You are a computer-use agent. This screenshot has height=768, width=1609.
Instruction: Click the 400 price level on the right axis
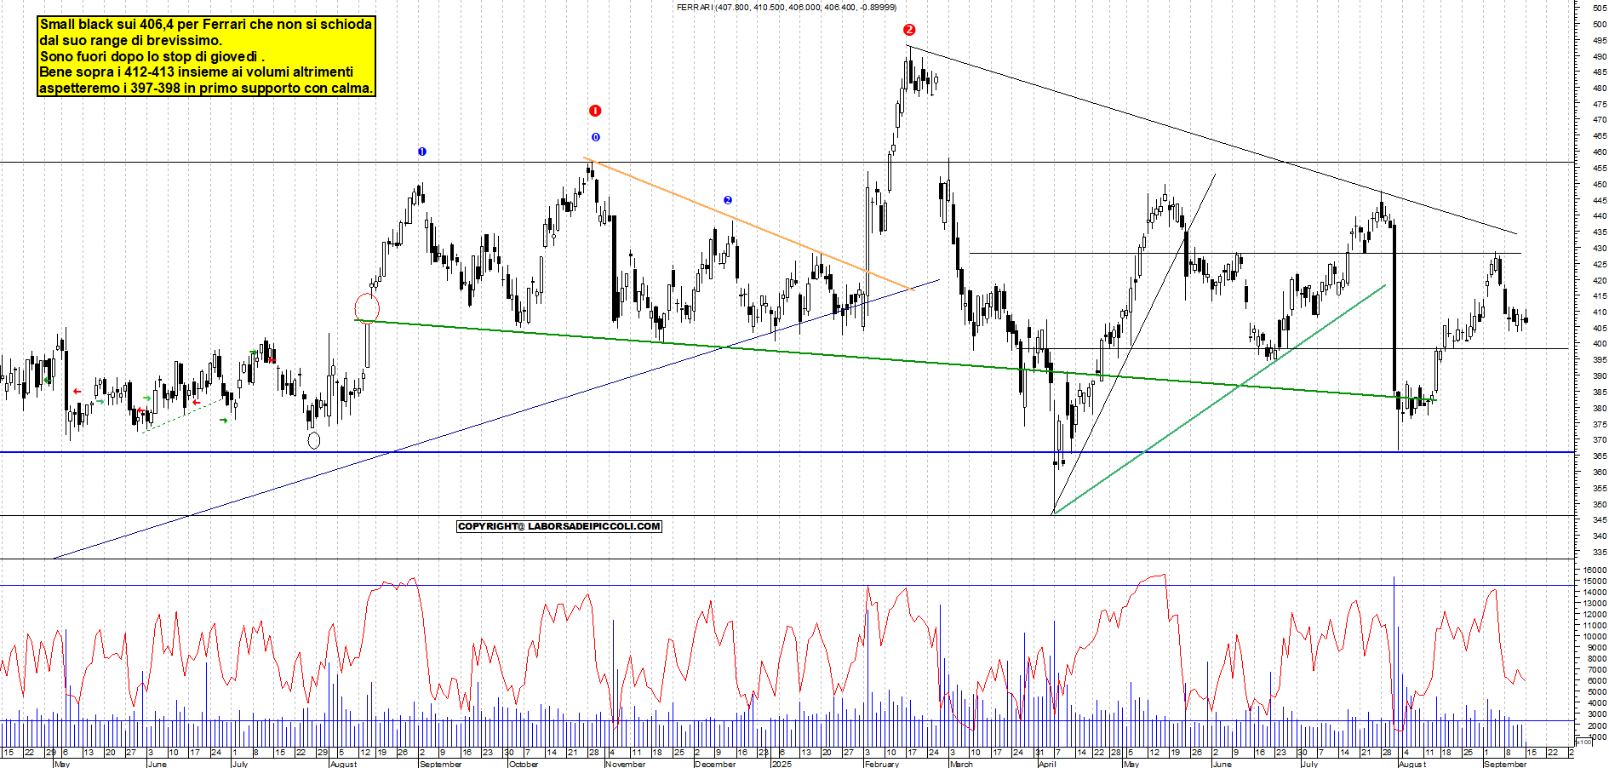tap(1599, 344)
